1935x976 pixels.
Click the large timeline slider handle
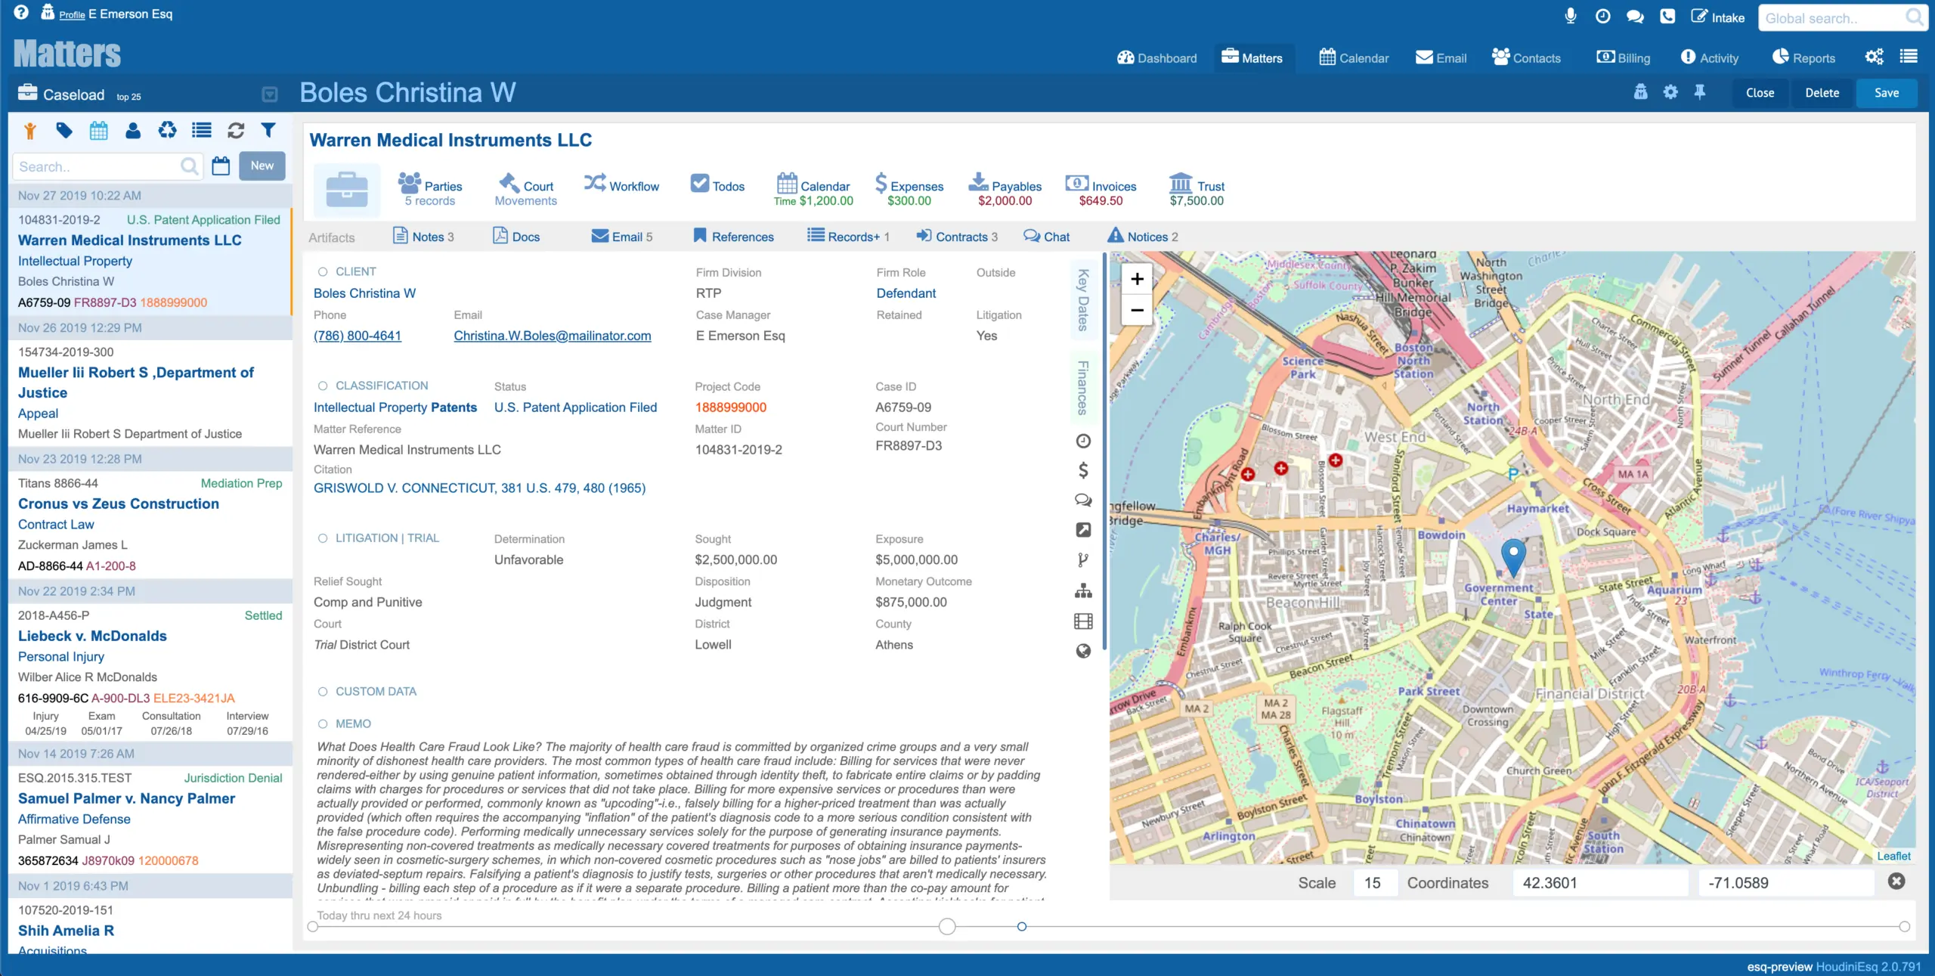(947, 926)
